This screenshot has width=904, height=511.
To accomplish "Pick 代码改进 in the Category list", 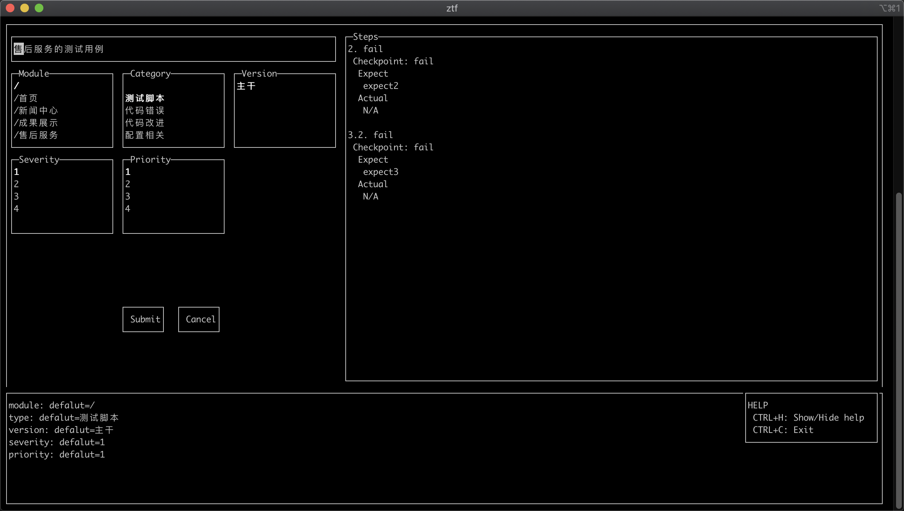I will (x=145, y=123).
